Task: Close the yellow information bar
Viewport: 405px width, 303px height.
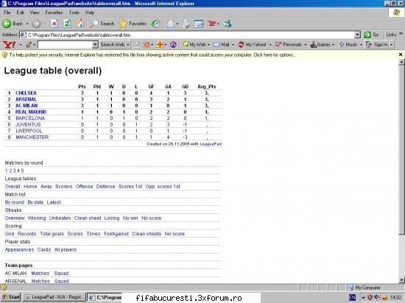Action: point(401,54)
